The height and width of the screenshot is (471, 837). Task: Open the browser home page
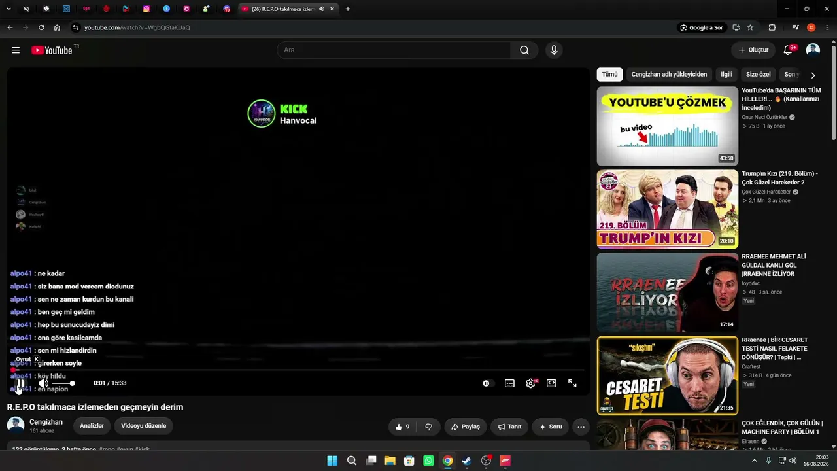click(x=57, y=27)
